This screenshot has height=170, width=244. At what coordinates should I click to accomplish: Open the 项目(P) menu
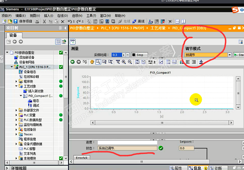pos(6,16)
